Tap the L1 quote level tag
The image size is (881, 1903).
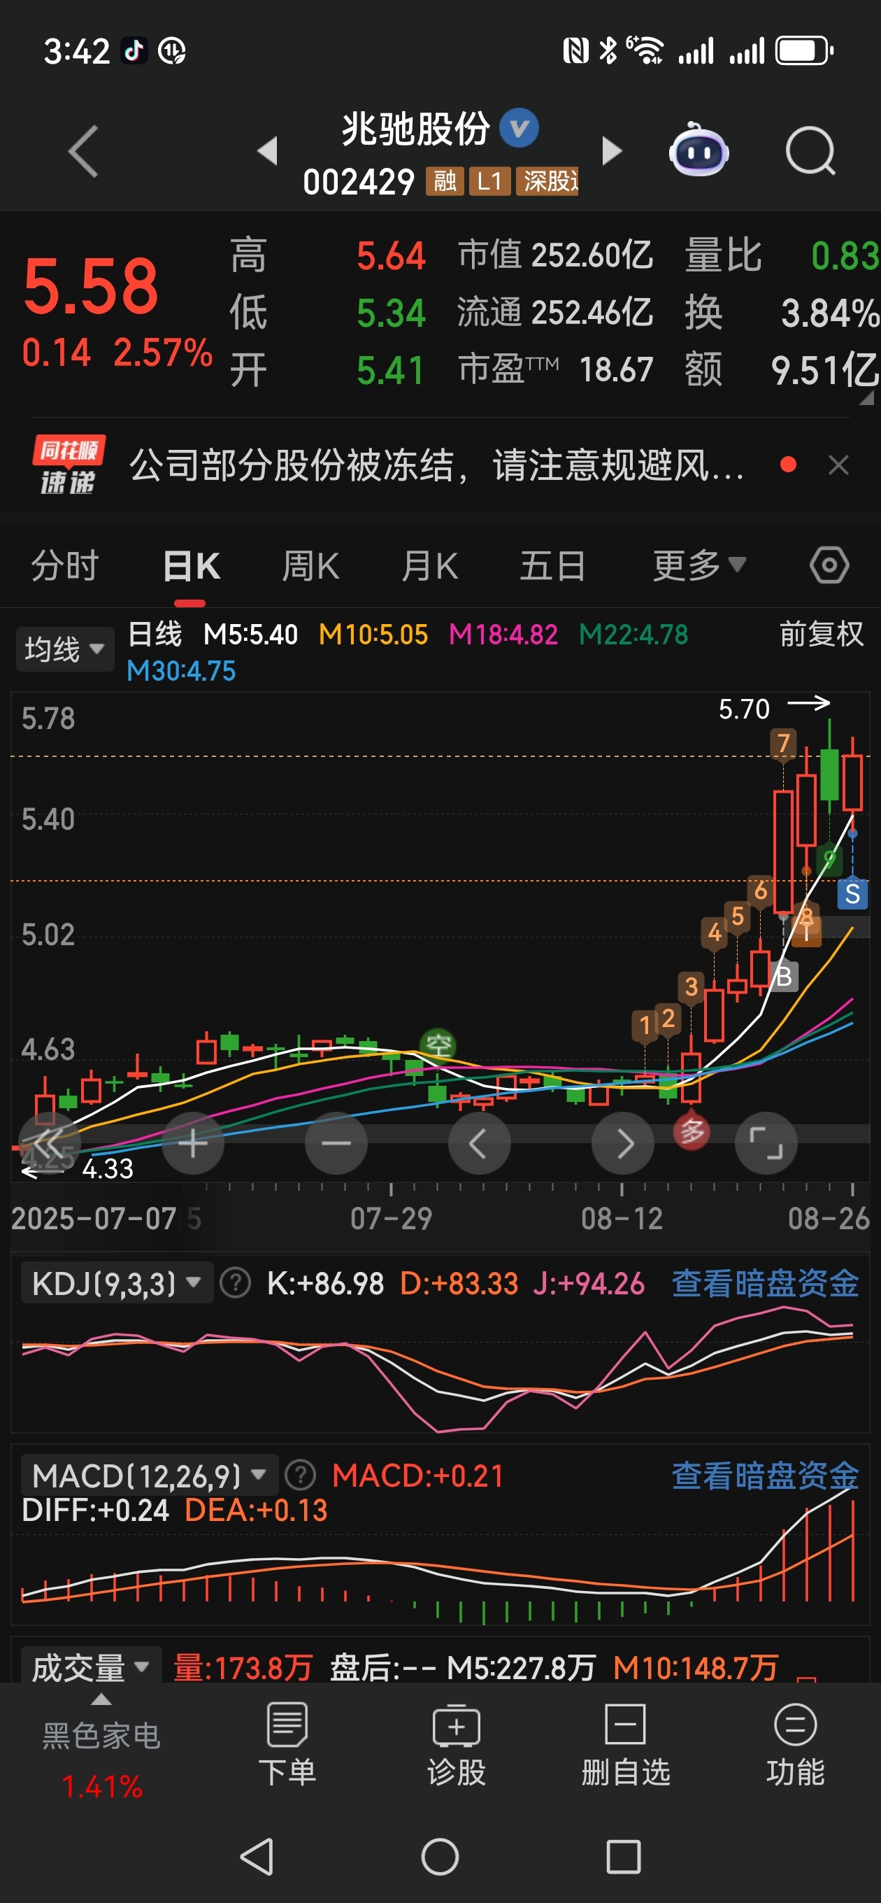[489, 182]
